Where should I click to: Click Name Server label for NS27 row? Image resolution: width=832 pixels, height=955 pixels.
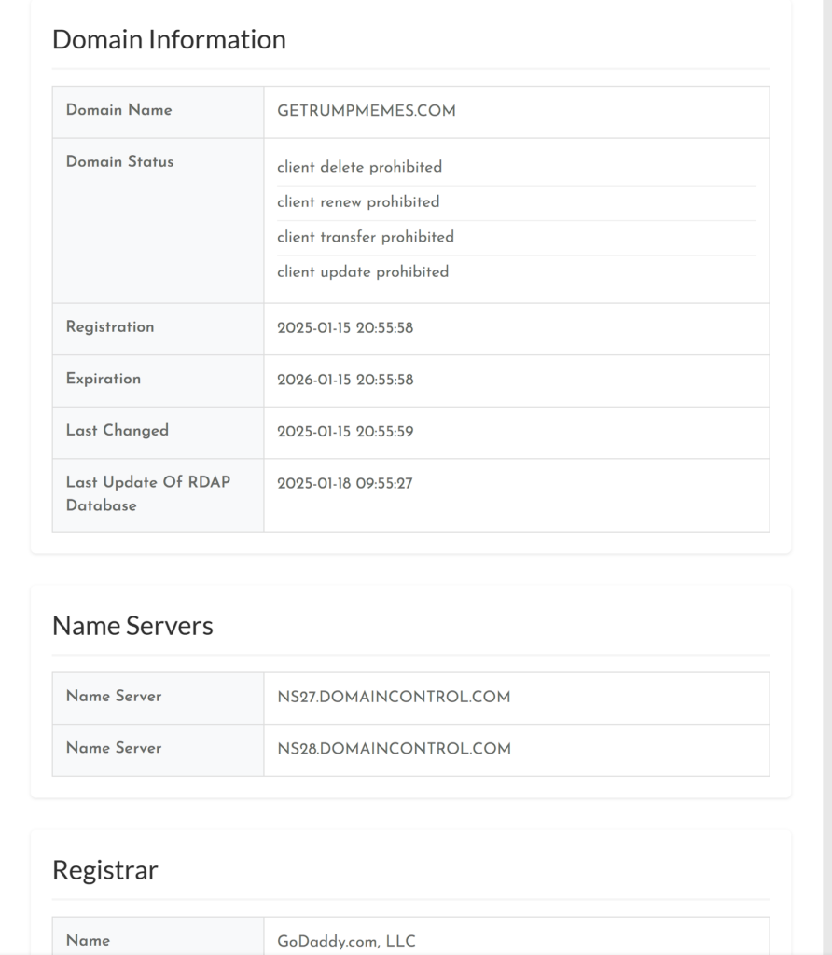point(158,698)
